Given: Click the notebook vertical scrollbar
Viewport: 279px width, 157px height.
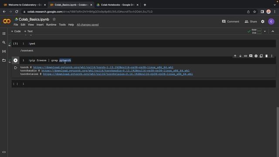Looking at the screenshot, I should (278, 132).
